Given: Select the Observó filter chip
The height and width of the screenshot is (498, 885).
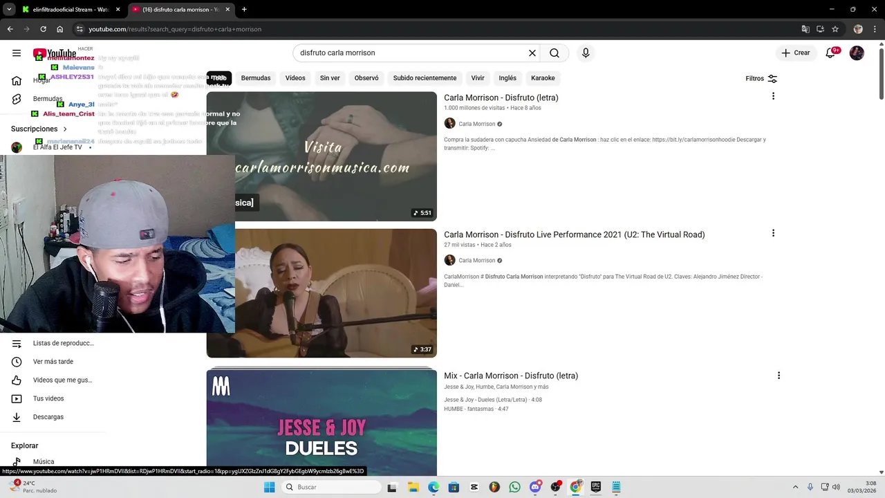Looking at the screenshot, I should (x=366, y=78).
